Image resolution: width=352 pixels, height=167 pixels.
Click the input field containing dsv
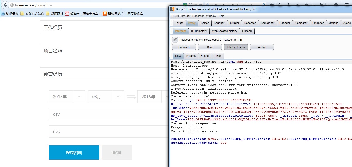coord(108,114)
